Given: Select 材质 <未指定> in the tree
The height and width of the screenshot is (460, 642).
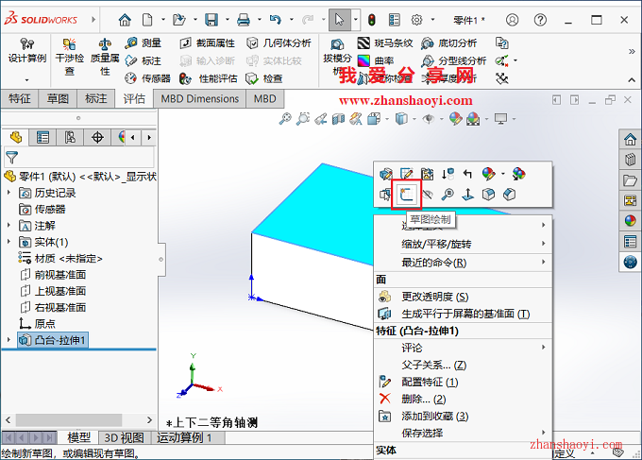Looking at the screenshot, I should pos(60,258).
